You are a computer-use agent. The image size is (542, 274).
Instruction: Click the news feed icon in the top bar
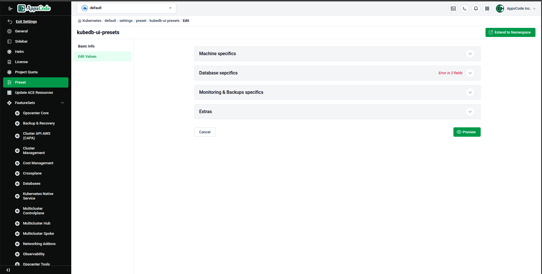click(453, 9)
